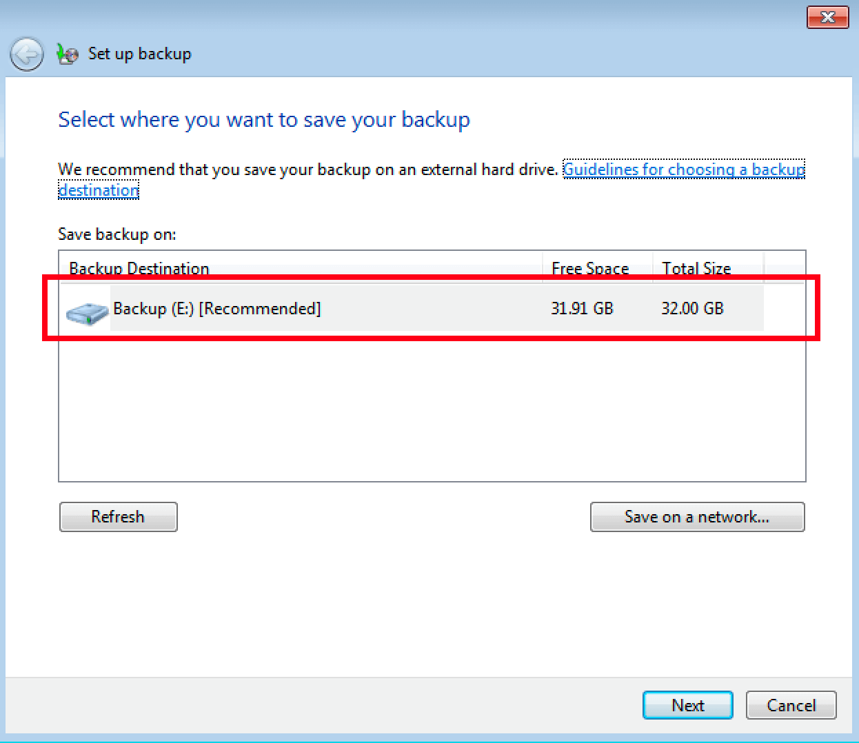Select Backup (E:) [Recommended] destination
This screenshot has height=743, width=859.
tap(217, 309)
